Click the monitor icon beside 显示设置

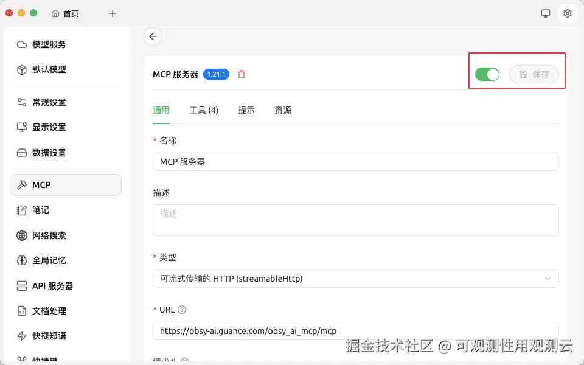tap(22, 127)
